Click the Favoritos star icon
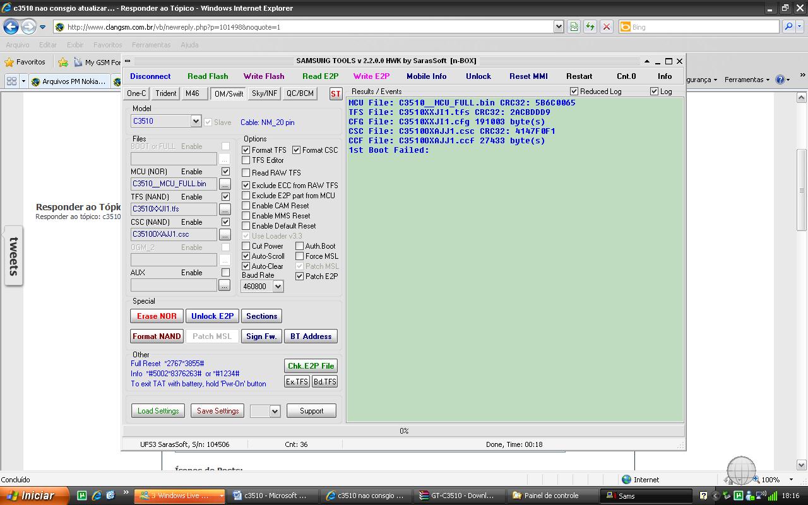Viewport: 808px width, 505px height. pos(9,62)
